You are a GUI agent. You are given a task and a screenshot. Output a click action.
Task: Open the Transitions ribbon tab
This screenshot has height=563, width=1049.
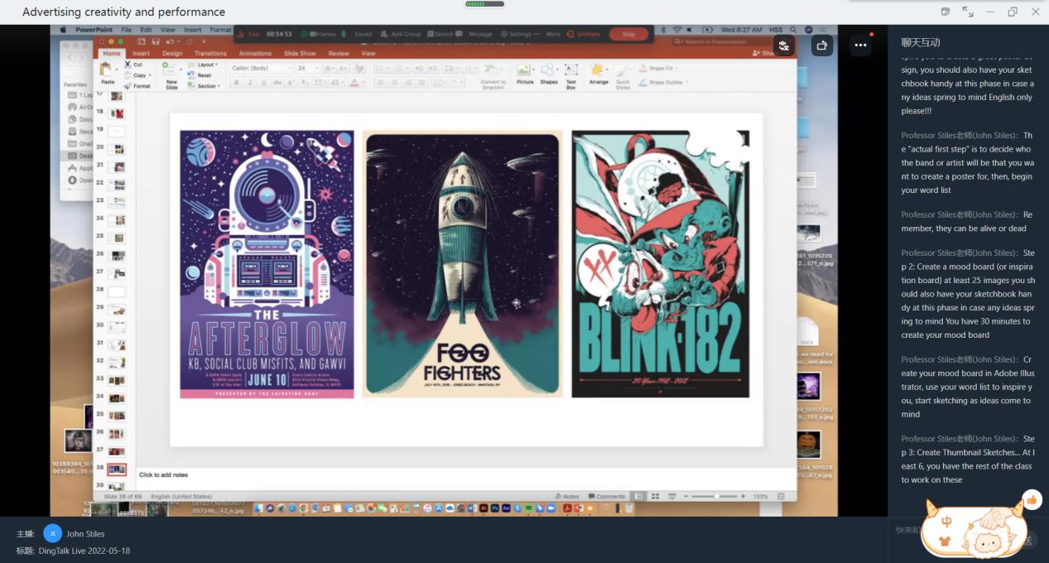[210, 54]
